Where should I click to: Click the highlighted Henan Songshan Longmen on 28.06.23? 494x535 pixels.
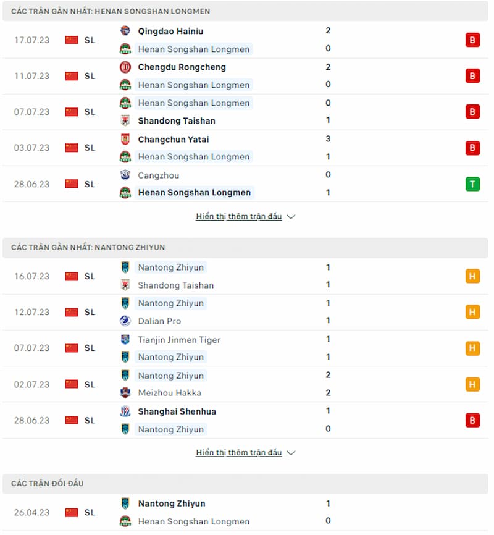(x=194, y=192)
